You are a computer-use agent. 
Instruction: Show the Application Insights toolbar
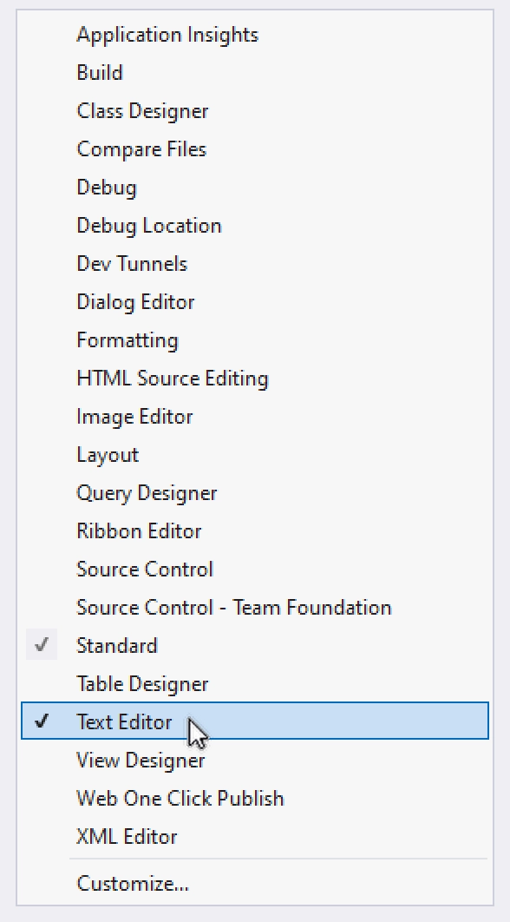click(x=254, y=35)
